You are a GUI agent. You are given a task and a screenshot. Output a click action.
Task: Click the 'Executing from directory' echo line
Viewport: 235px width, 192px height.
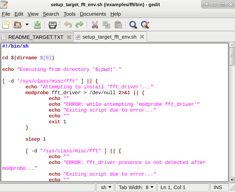coord(62,69)
